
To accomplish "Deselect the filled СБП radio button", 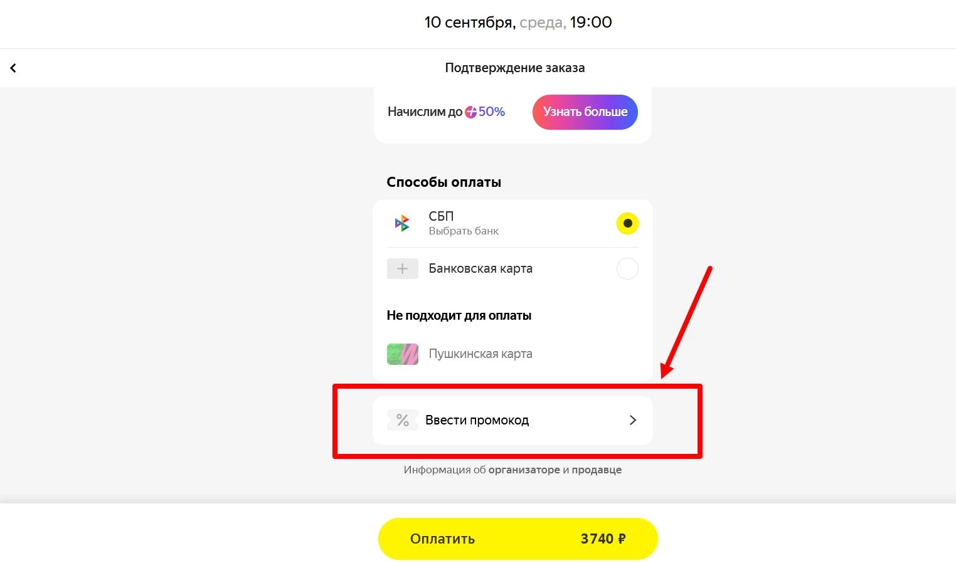I will 627,223.
